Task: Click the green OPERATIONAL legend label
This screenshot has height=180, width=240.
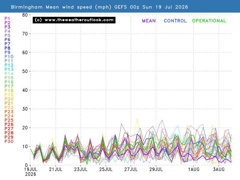Action: point(209,21)
